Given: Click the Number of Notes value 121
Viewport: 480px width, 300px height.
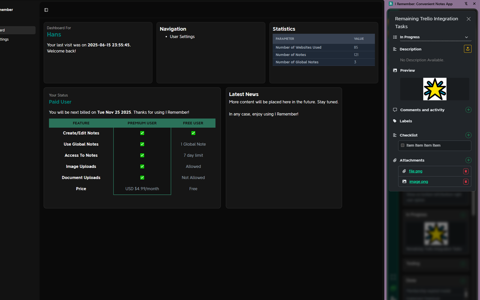Looking at the screenshot, I should (x=356, y=55).
